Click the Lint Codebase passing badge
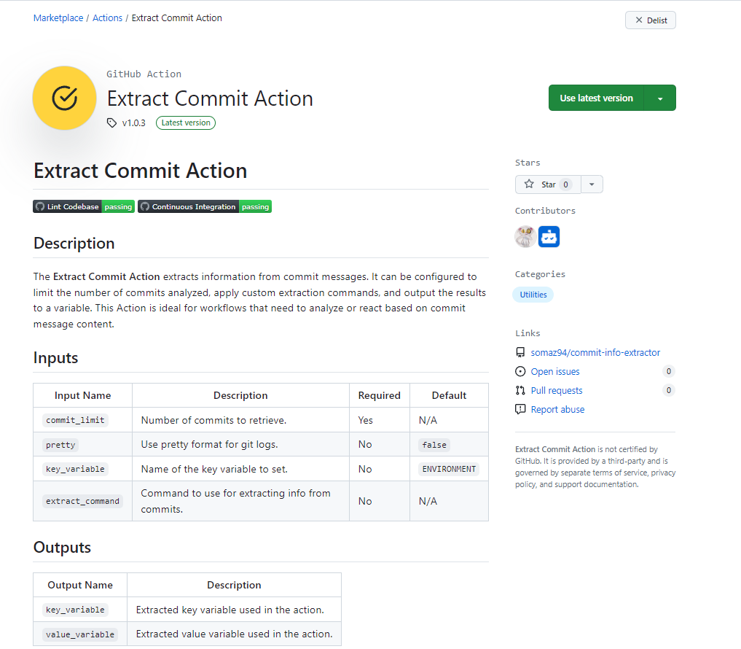741x649 pixels. 84,206
